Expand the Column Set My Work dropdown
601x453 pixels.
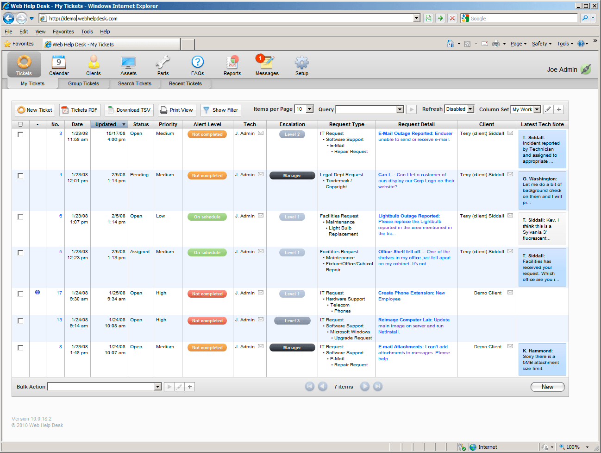[x=537, y=109]
